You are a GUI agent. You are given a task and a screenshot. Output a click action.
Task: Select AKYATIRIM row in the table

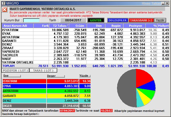coord(85,37)
